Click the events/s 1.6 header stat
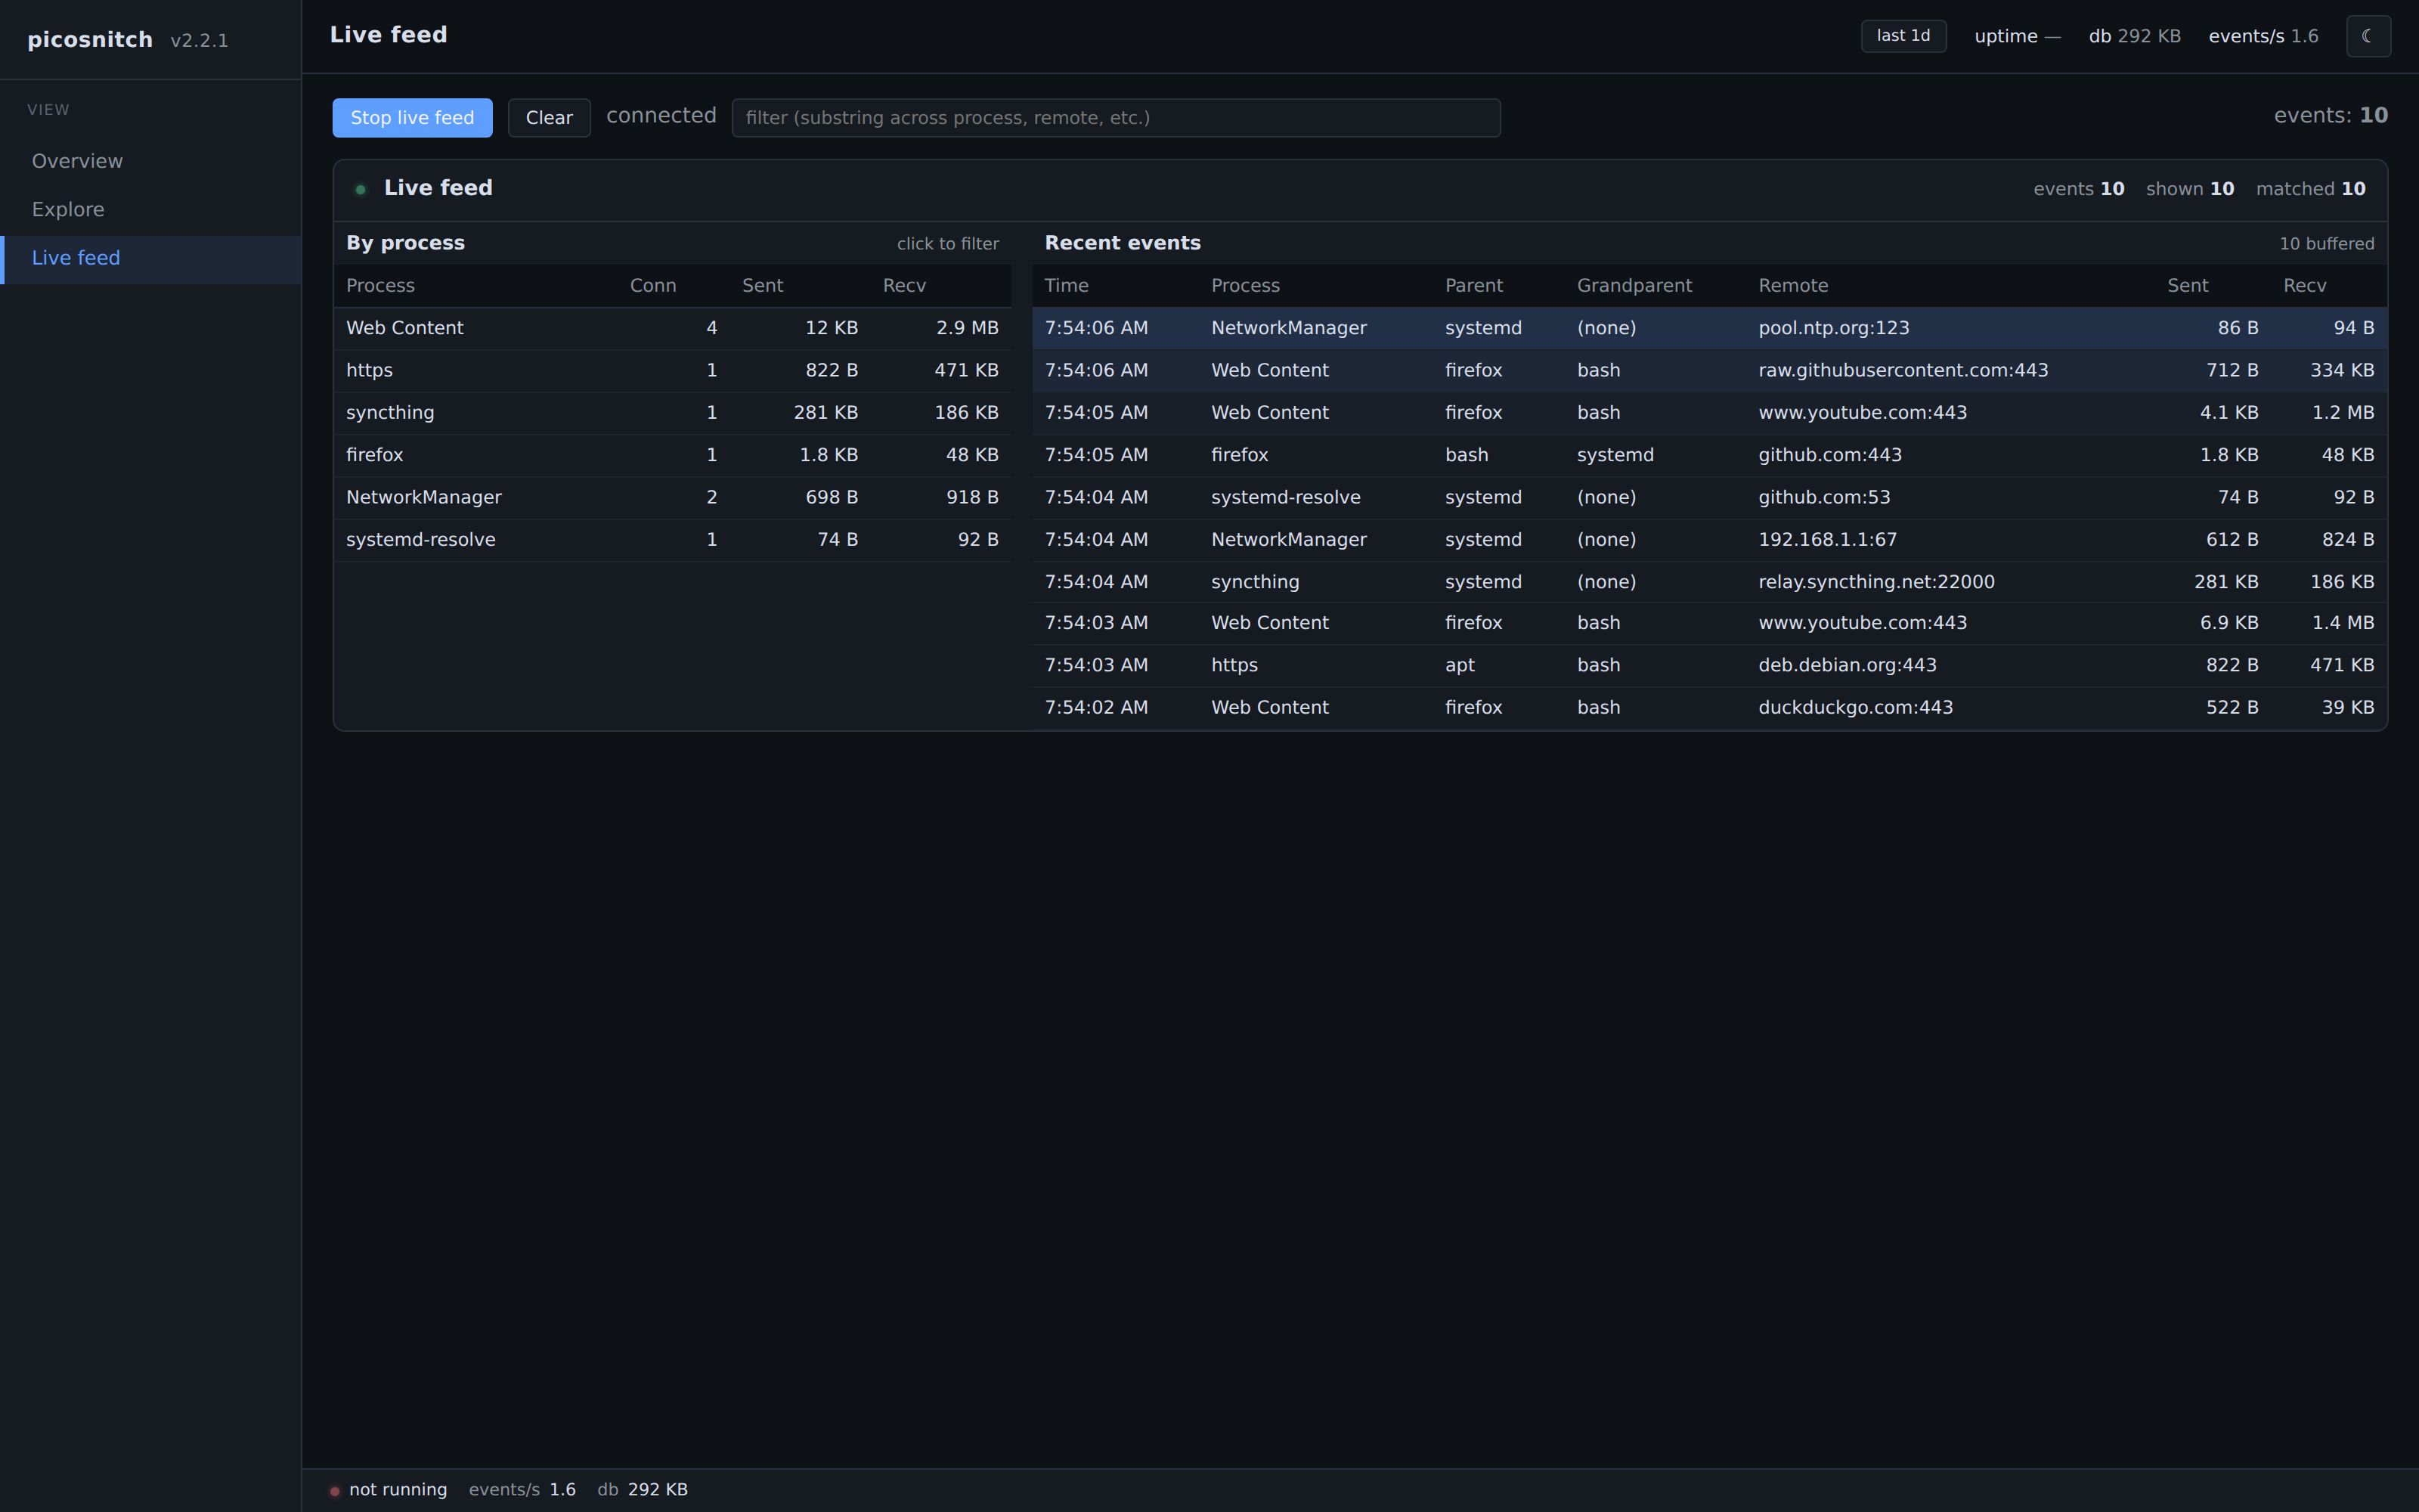 (x=2263, y=36)
